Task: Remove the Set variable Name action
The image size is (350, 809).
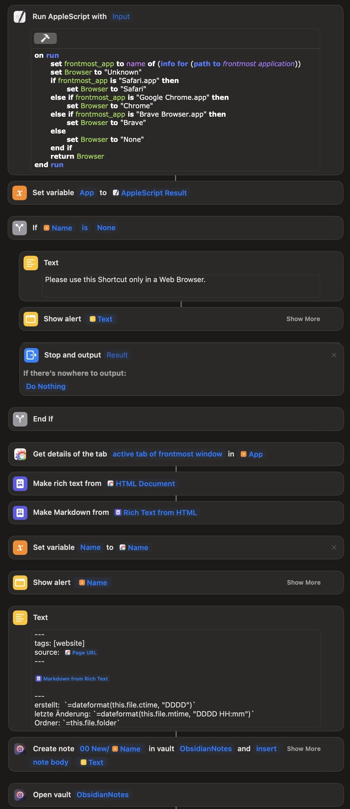Action: 334,547
